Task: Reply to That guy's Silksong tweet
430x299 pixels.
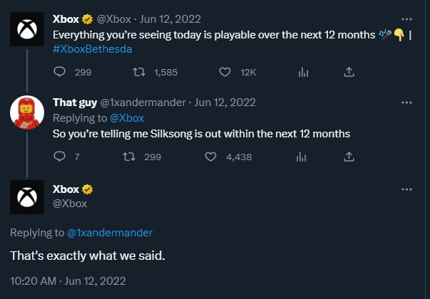Action: (x=59, y=157)
